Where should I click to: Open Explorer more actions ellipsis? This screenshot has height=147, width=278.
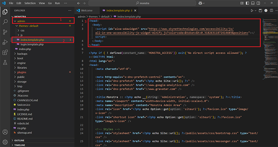(70, 11)
